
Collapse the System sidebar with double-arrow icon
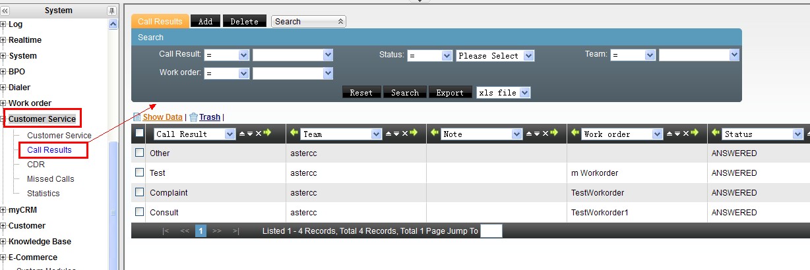pyautogui.click(x=5, y=11)
